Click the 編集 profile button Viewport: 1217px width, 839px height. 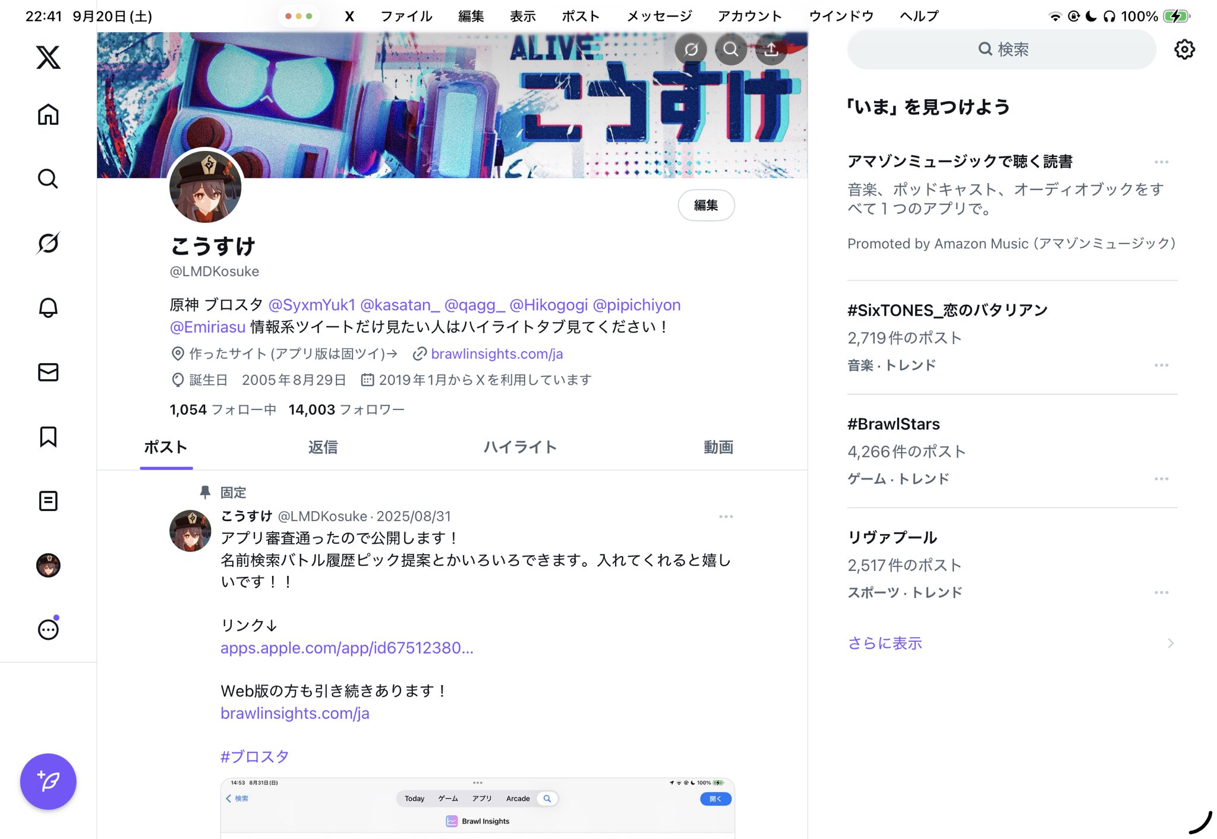(x=706, y=205)
